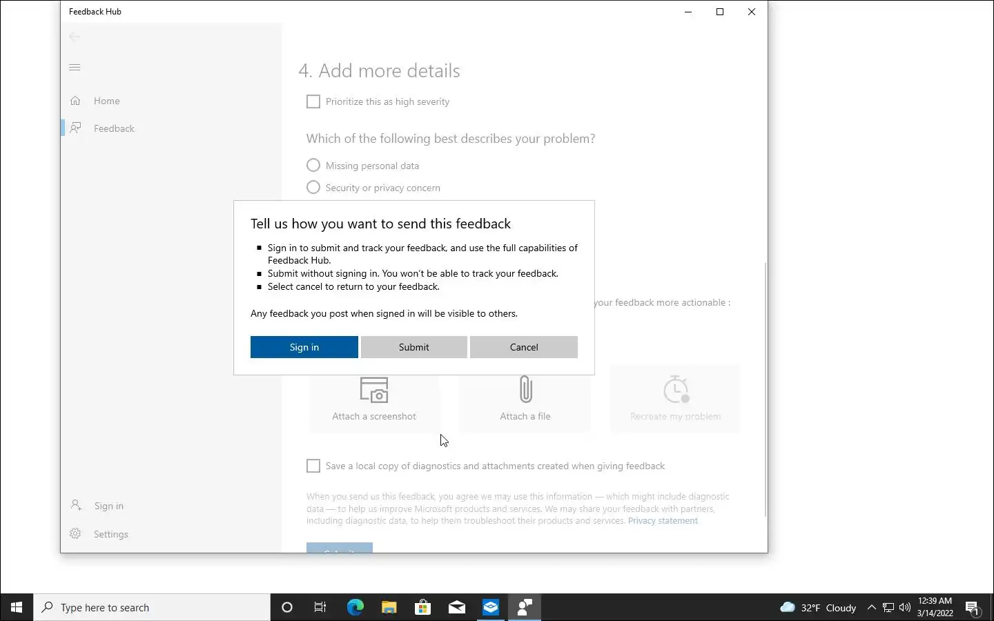Open Microsoft Store from the taskbar
This screenshot has width=994, height=621.
coord(422,607)
